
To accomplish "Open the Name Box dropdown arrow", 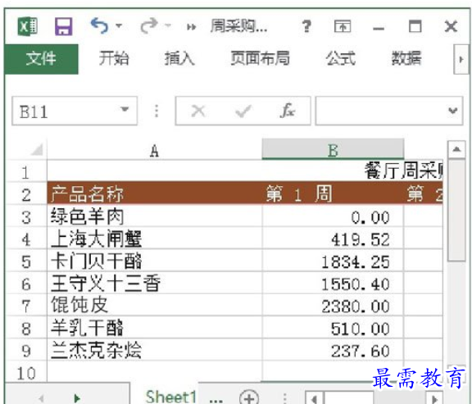I will coord(125,109).
